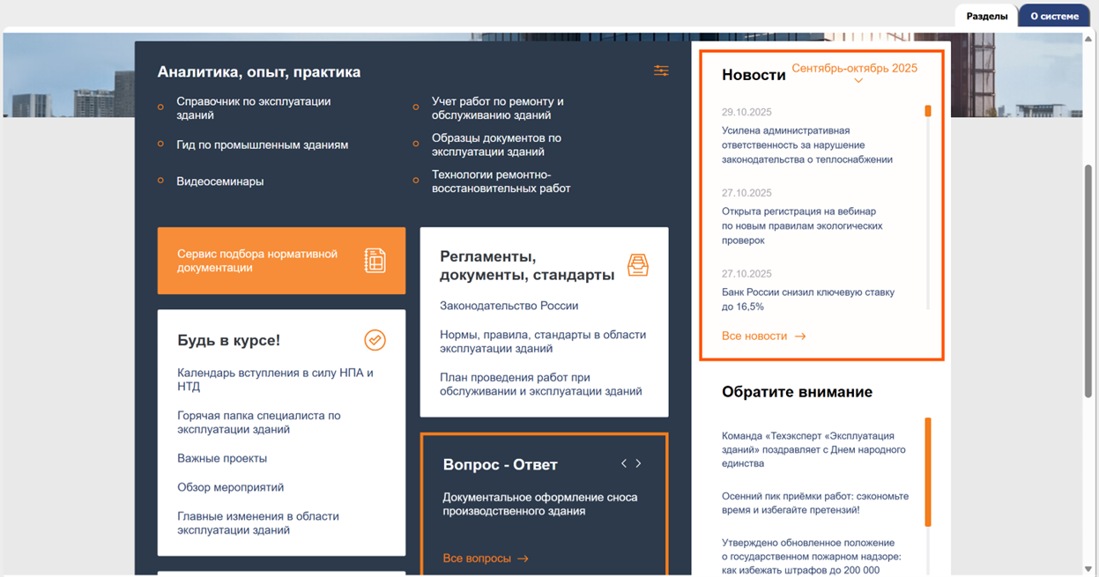The height and width of the screenshot is (577, 1099).
Task: Go to previous question with left arrow
Action: tap(624, 463)
